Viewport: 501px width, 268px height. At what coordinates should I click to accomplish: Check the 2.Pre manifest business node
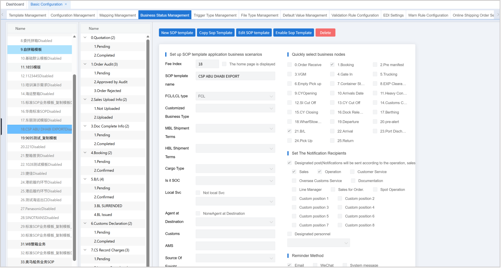pos(375,65)
